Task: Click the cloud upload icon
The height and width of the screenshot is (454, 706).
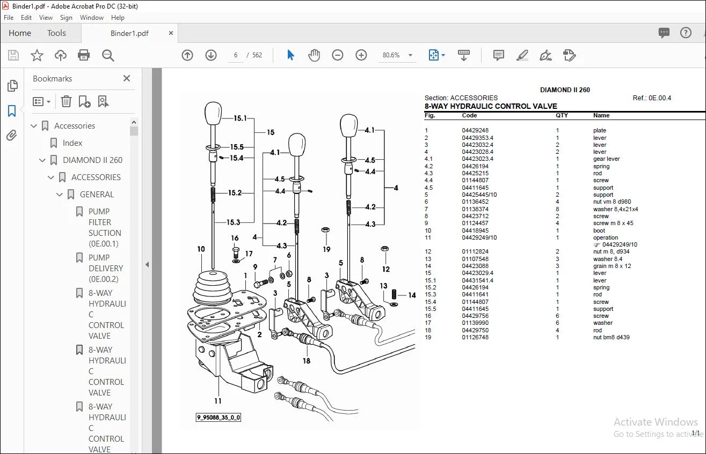Action: [61, 55]
